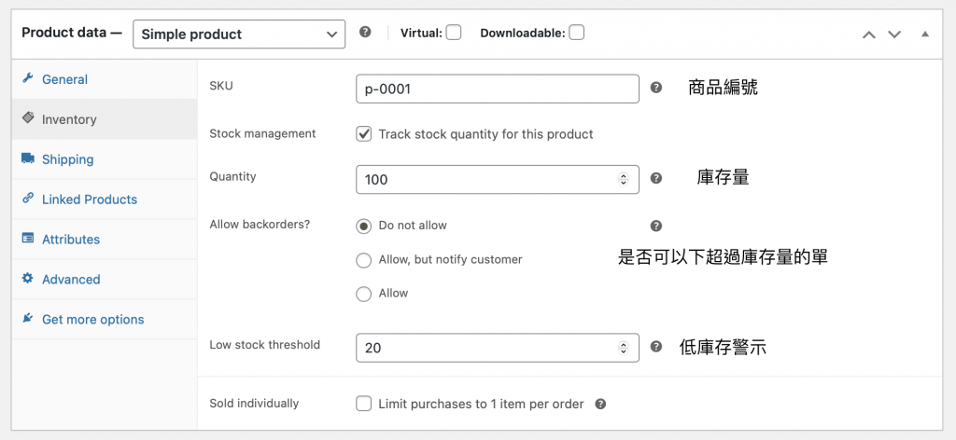Enable the Virtual checkbox

pyautogui.click(x=454, y=33)
